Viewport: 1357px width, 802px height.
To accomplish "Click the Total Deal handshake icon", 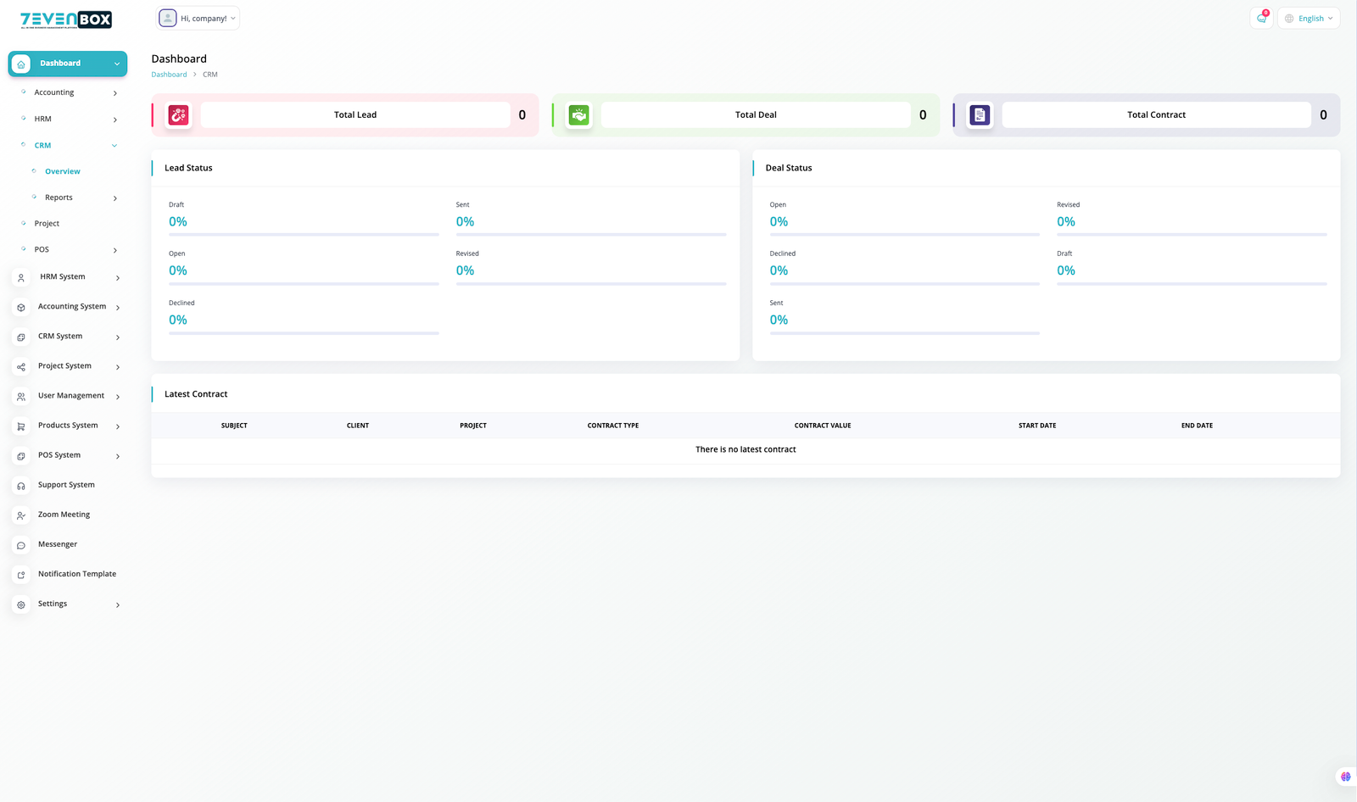I will [x=579, y=115].
